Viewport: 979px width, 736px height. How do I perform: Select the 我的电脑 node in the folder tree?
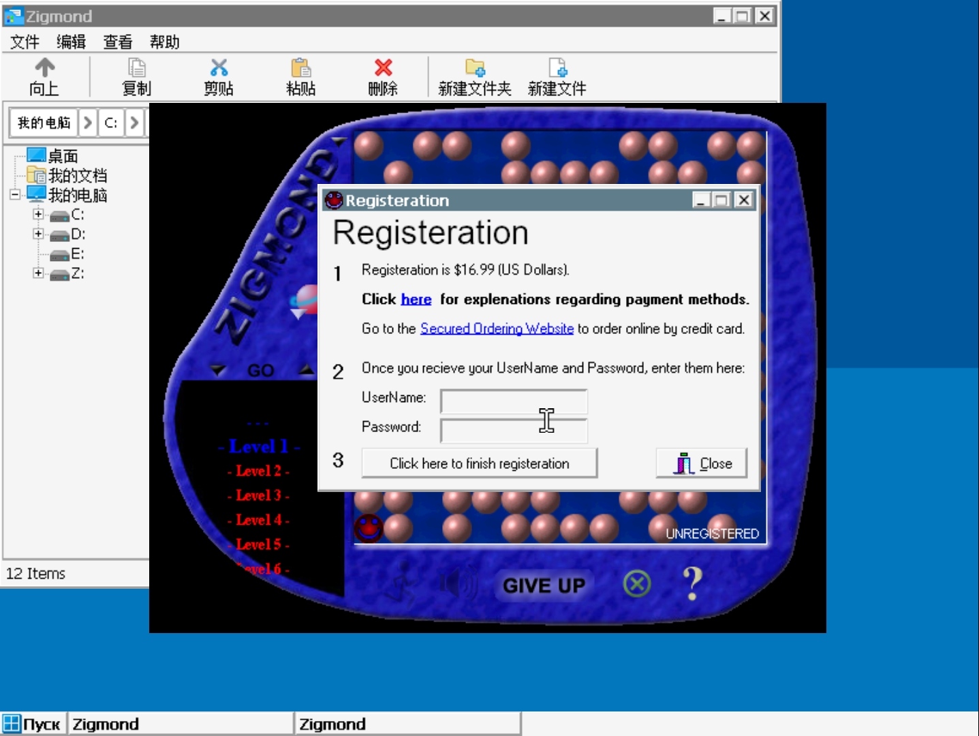(x=78, y=196)
